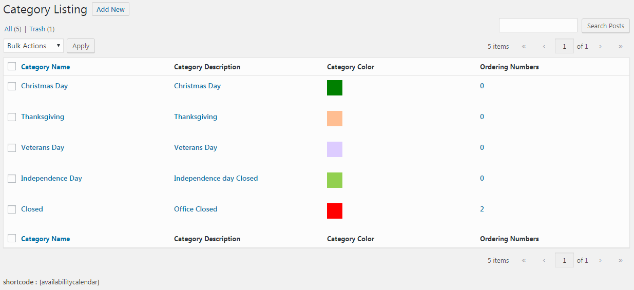This screenshot has width=634, height=290.
Task: Tick the checkbox for Christmas Day
Action: tap(12, 86)
